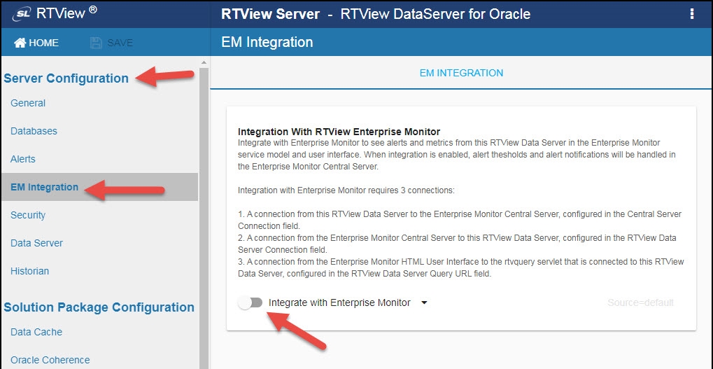Screen dimensions: 713x369
Task: Open the Security settings page
Action: 28,215
